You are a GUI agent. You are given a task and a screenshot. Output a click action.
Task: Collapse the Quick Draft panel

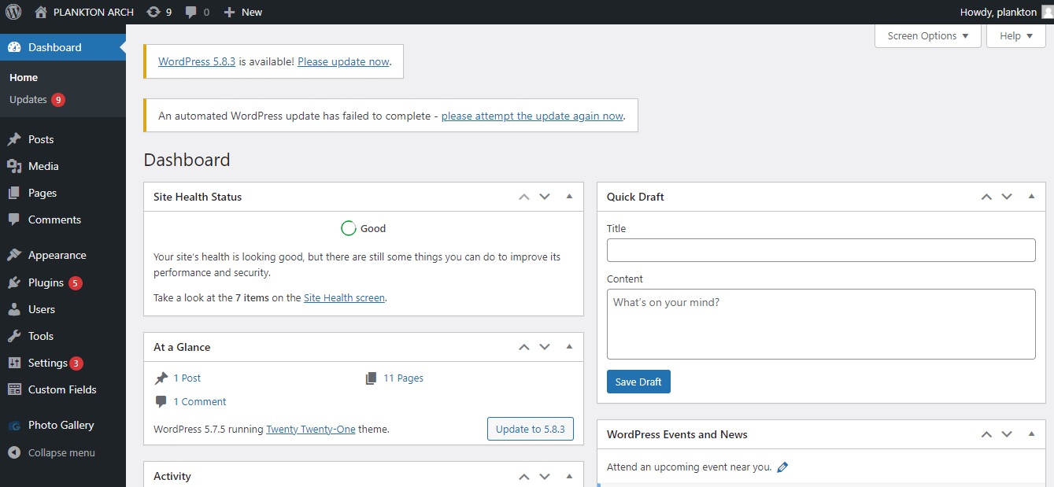point(1032,197)
